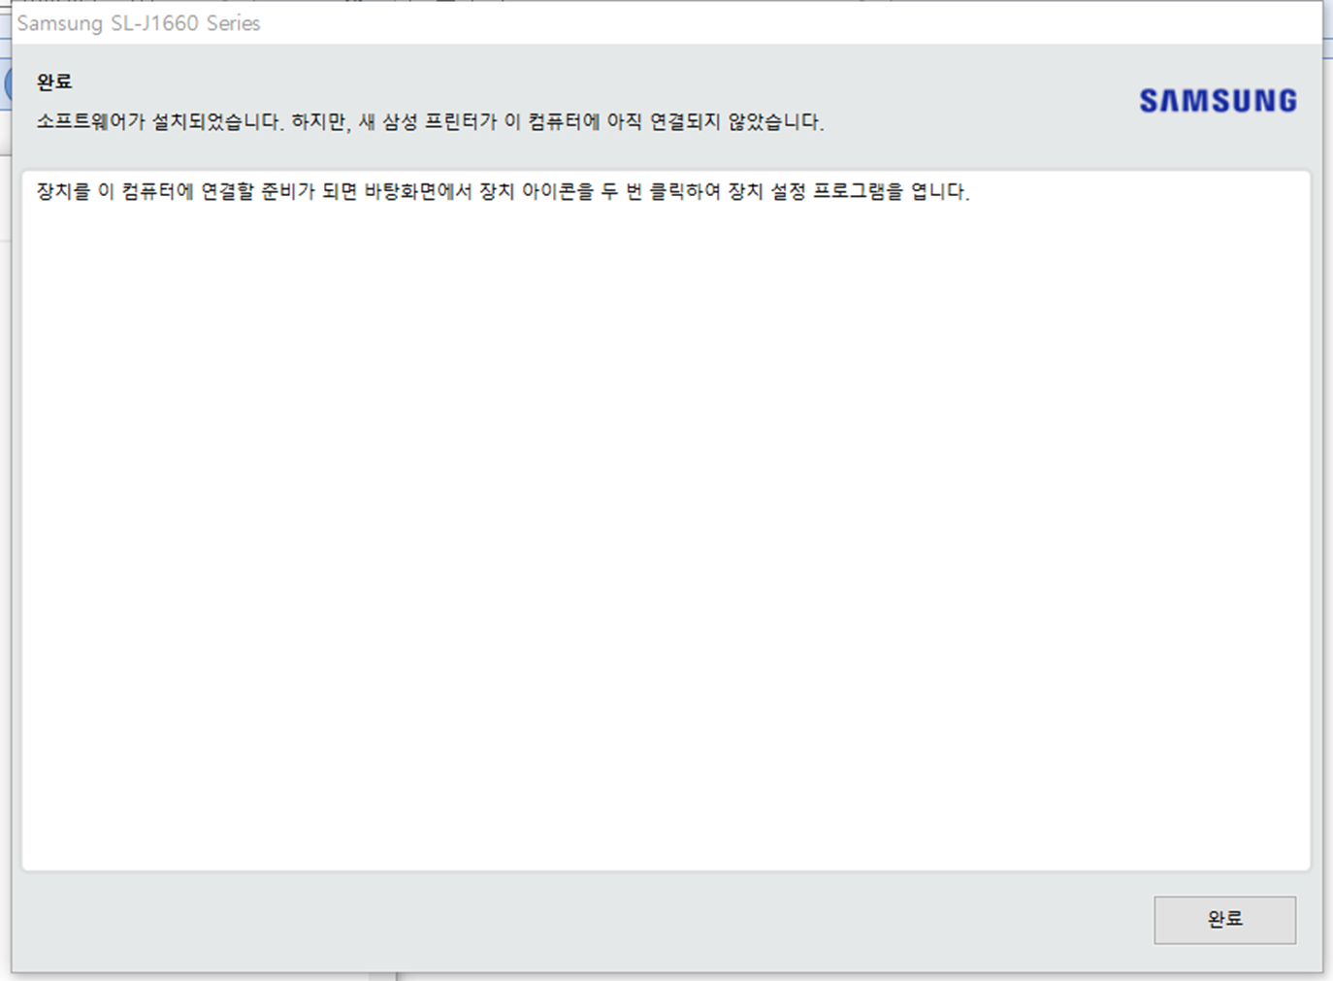Click 완료 to close the setup wizard
Screen dimensions: 1333x981
(x=1224, y=920)
